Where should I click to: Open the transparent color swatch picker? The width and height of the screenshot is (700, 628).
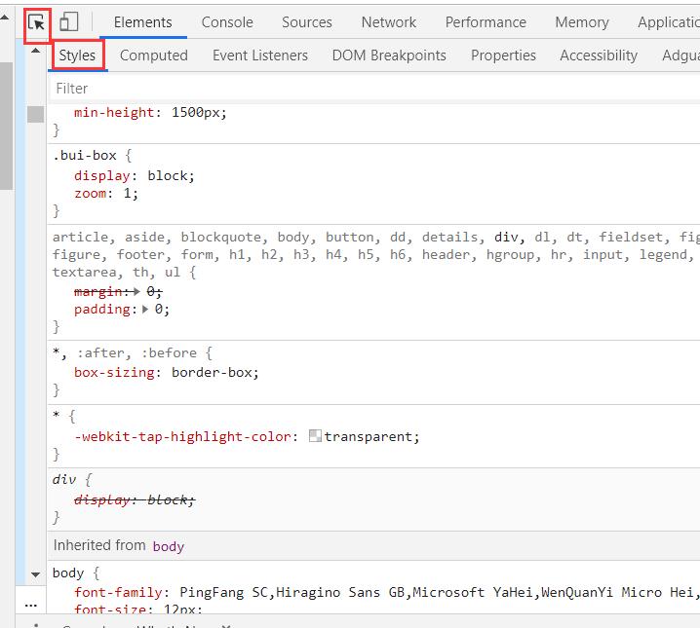click(315, 436)
